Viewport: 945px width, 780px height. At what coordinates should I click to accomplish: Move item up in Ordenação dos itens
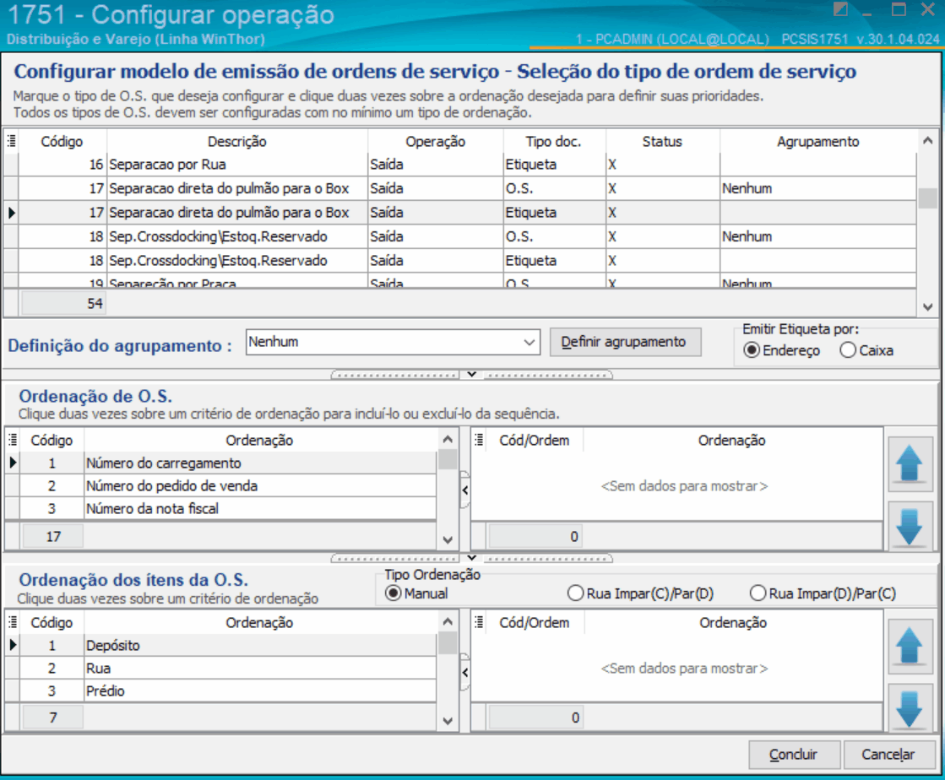909,647
